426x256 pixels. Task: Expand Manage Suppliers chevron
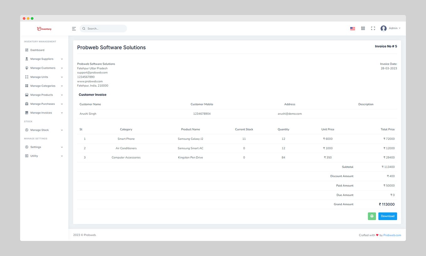(x=62, y=59)
